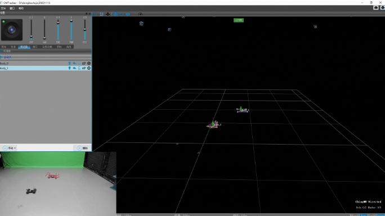The image size is (385, 216).
Task: Select the highlighted third tab under the sliders
Action: pyautogui.click(x=24, y=47)
